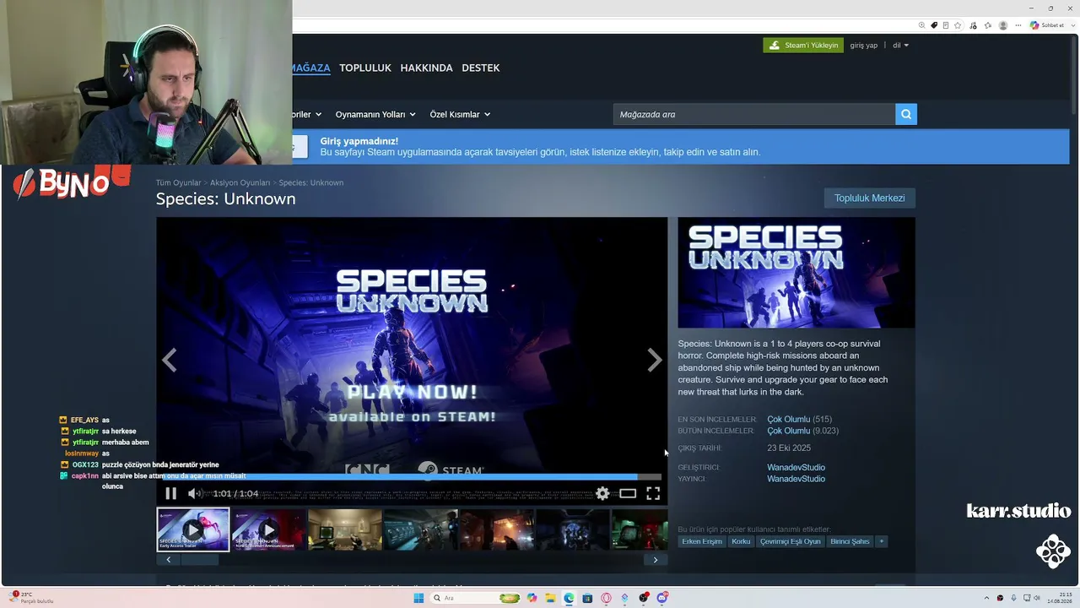Image resolution: width=1080 pixels, height=608 pixels.
Task: Go to Aksiyon Oyunları breadcrumb
Action: pyautogui.click(x=240, y=182)
